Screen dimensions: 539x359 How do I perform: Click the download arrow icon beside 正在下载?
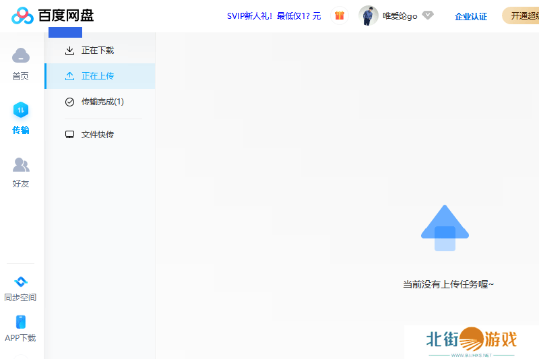click(x=69, y=51)
